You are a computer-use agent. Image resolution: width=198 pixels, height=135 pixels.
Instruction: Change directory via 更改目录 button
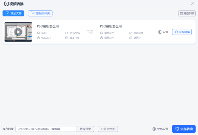click(x=85, y=129)
